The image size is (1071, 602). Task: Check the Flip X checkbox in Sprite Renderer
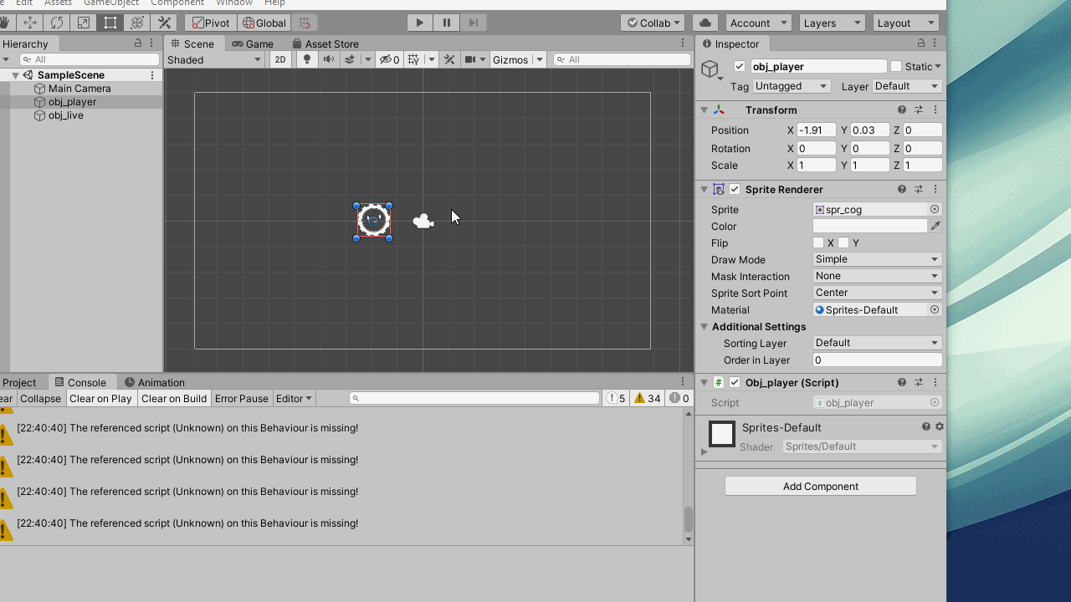coord(820,242)
